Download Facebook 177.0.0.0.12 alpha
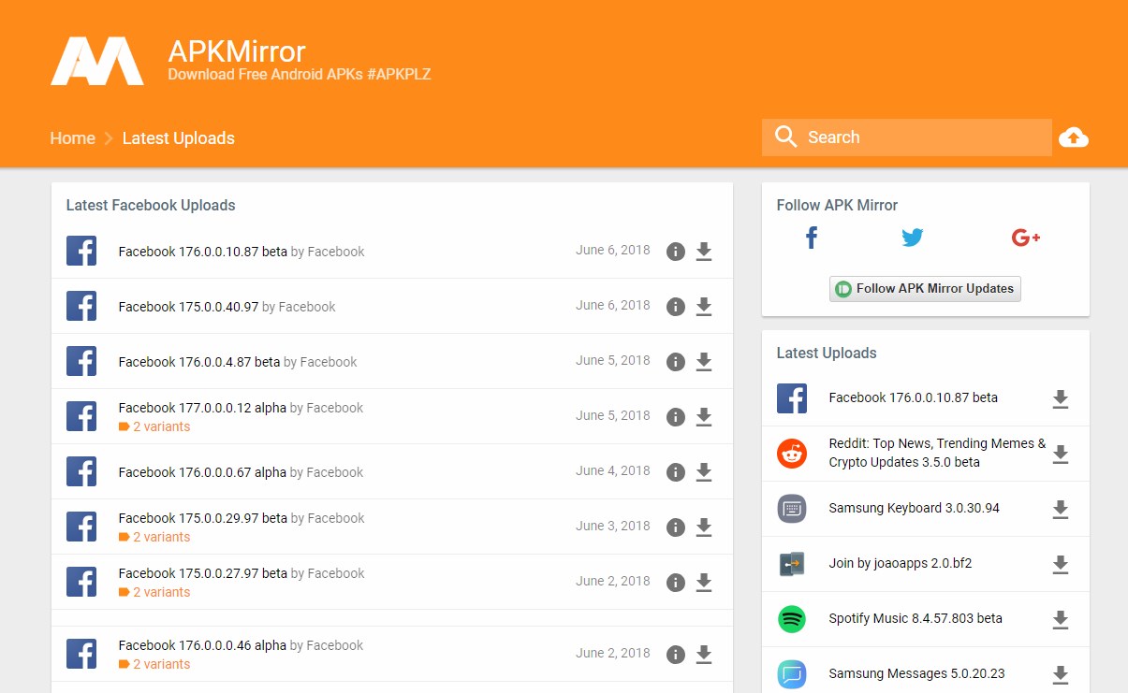This screenshot has height=693, width=1128. tap(704, 417)
